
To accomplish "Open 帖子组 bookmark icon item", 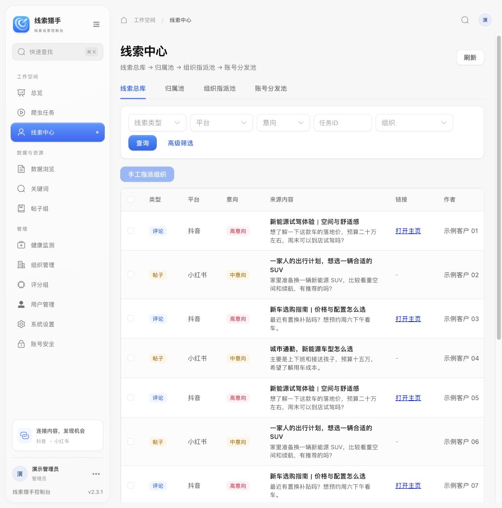I will [x=58, y=209].
